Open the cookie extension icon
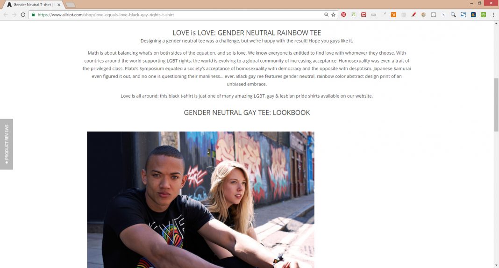The width and height of the screenshot is (499, 268). click(424, 14)
